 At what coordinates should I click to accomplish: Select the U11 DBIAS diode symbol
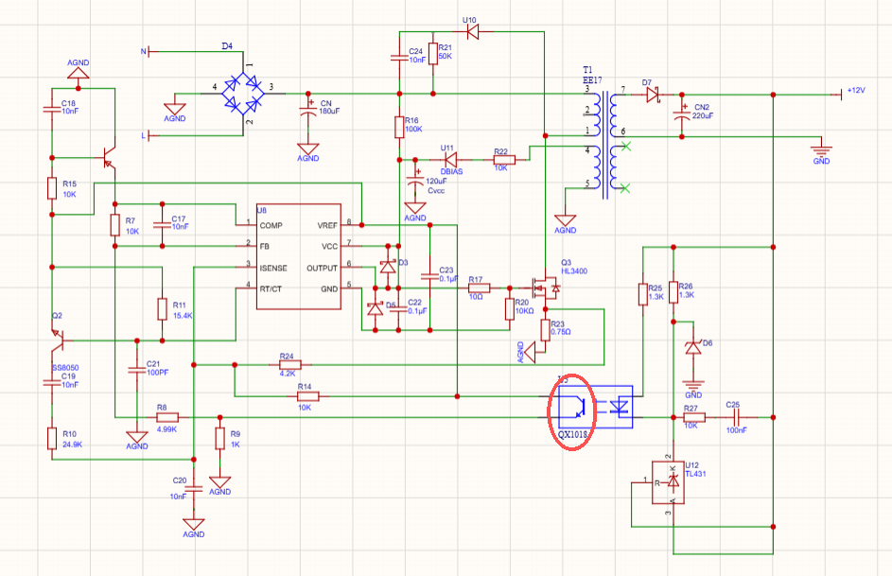pos(450,160)
